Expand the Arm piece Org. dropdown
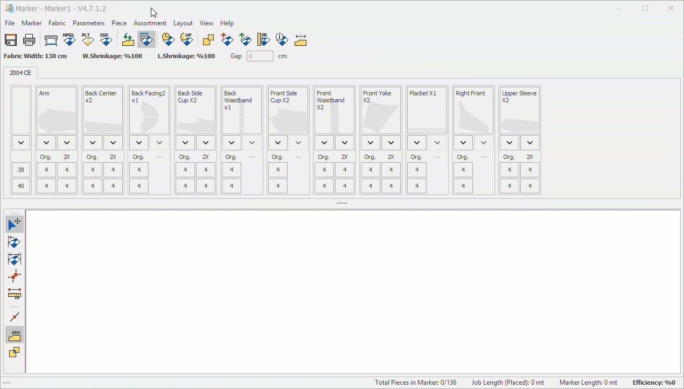Screen dimensions: 684x389 pyautogui.click(x=46, y=143)
